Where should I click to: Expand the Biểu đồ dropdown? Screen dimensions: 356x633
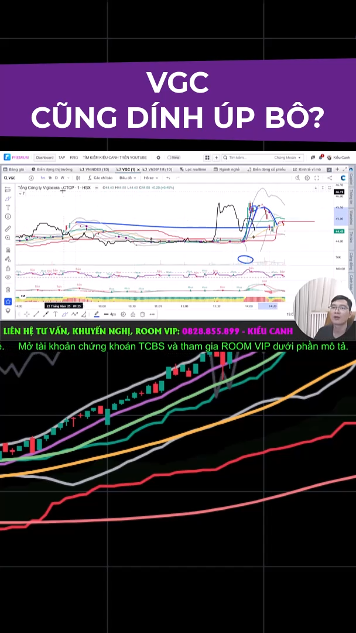(127, 178)
